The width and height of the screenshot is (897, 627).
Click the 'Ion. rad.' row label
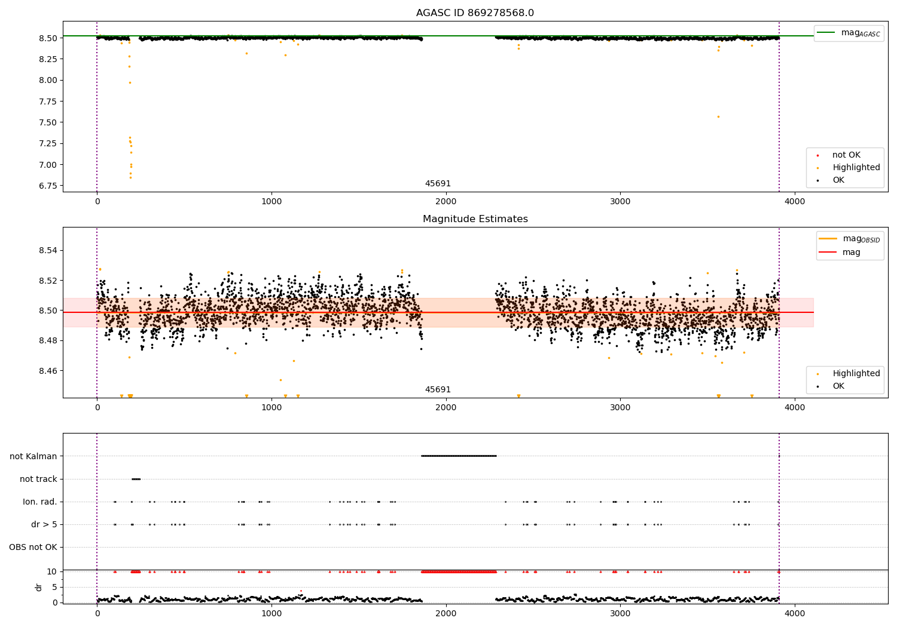[40, 502]
